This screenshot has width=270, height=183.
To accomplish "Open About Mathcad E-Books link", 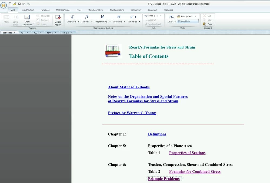I will click(x=129, y=87).
